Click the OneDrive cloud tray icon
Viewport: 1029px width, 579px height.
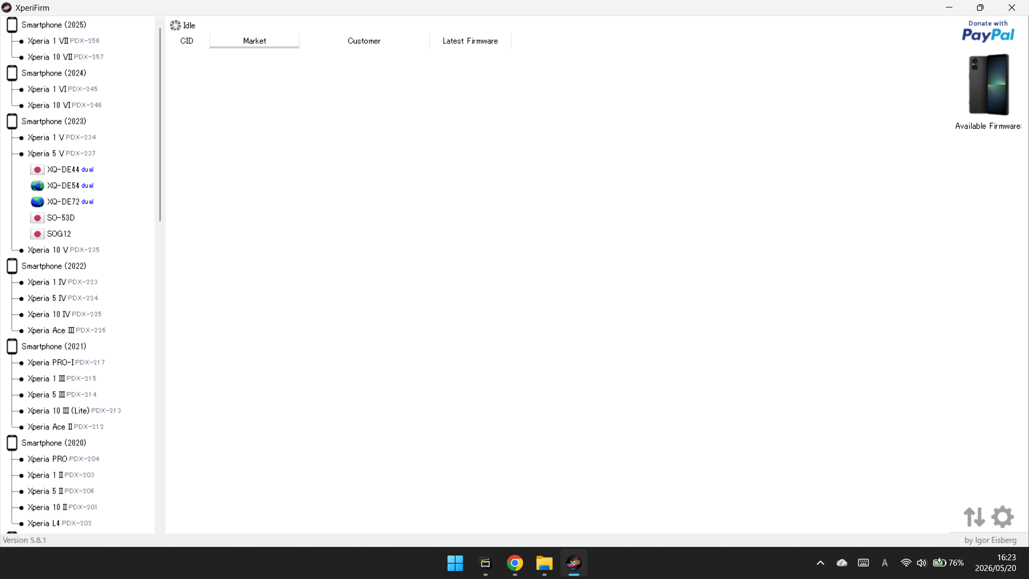point(842,563)
